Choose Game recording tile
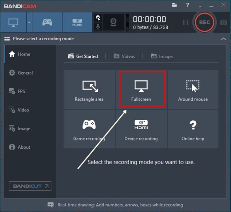This screenshot has width=231, height=212. tap(89, 129)
